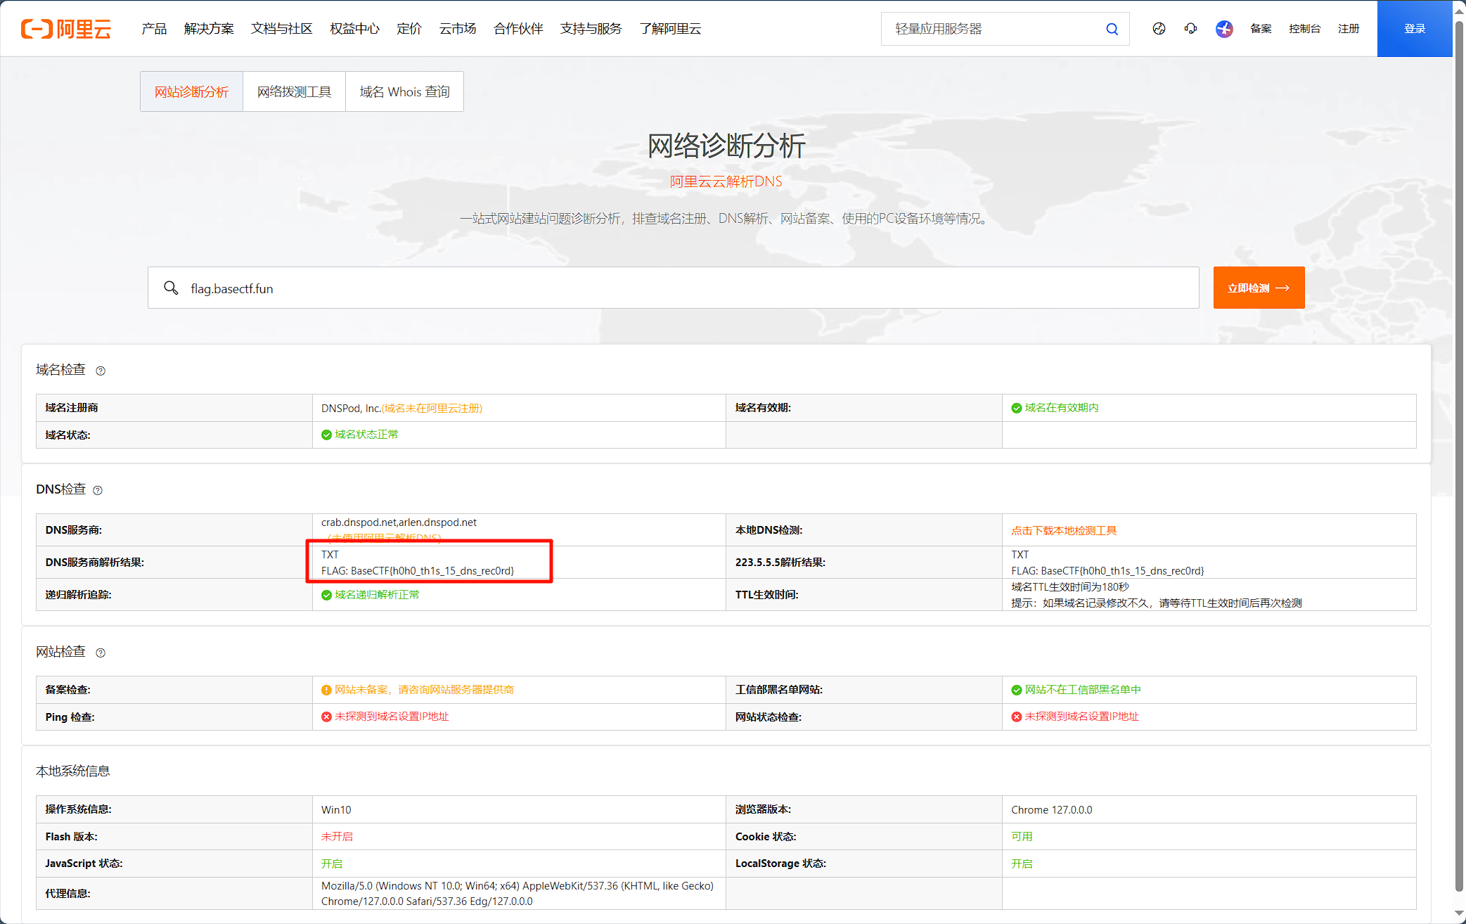Open the 支持与服务 menu
This screenshot has height=924, width=1466.
click(x=591, y=29)
